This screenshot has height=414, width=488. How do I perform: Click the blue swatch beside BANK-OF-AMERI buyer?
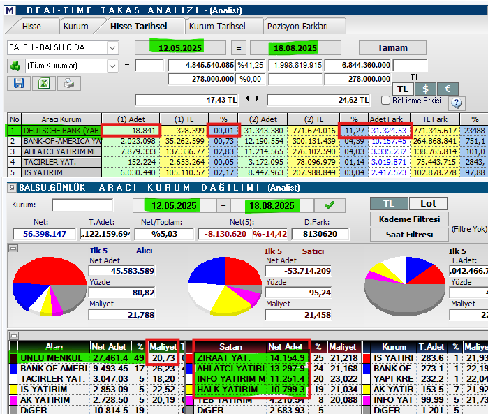click(13, 369)
